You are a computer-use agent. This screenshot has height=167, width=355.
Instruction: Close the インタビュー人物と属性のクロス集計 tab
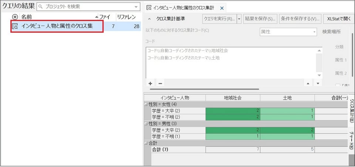(222, 8)
